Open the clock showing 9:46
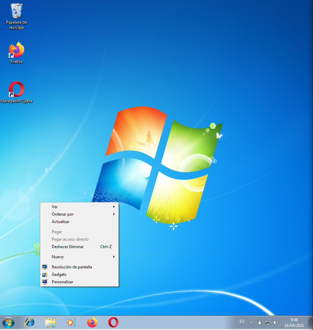Screen dimensions: 313x330 [294, 323]
